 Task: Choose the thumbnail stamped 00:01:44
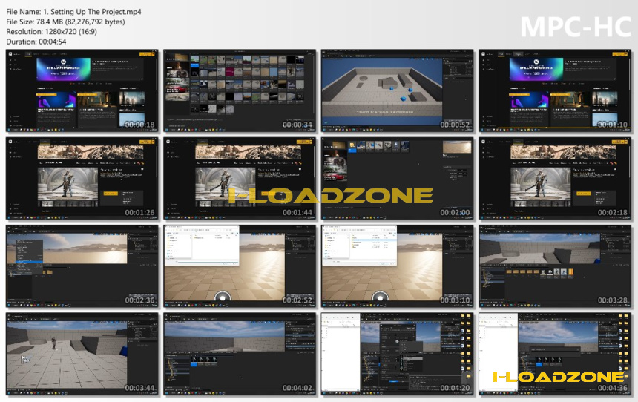point(240,179)
